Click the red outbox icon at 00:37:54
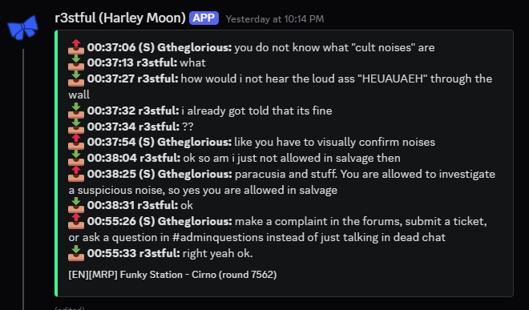 pos(76,142)
